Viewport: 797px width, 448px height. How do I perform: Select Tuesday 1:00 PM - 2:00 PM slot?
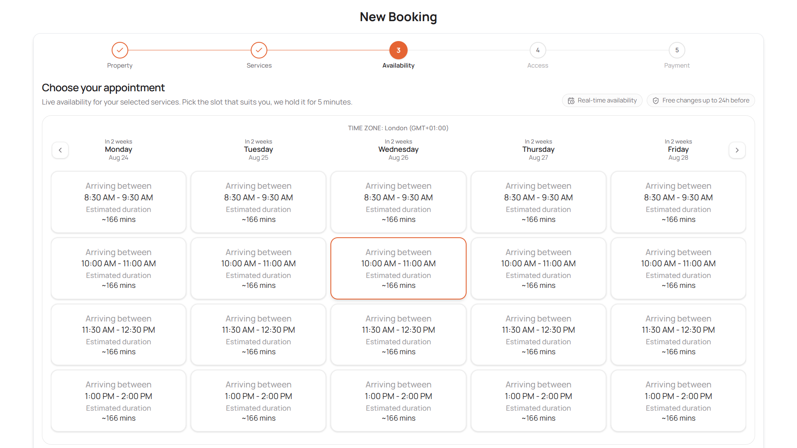[258, 401]
